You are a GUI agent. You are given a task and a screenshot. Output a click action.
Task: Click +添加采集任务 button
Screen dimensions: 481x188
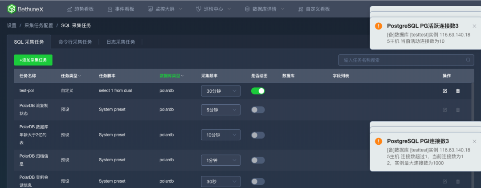coord(33,60)
